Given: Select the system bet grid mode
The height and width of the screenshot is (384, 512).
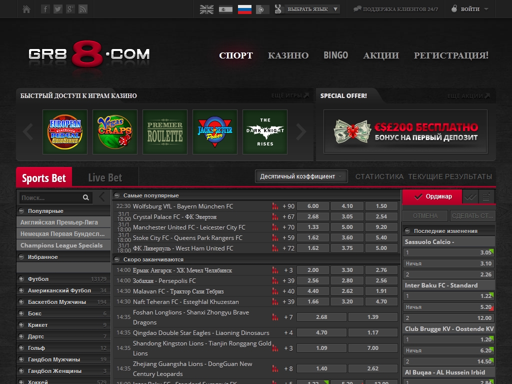Looking at the screenshot, I should pyautogui.click(x=486, y=196).
